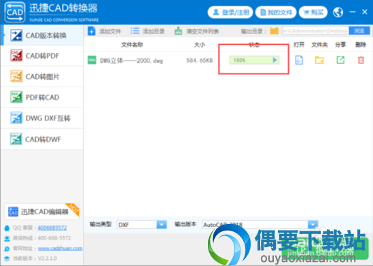The width and height of the screenshot is (373, 266).
Task: Click the play arrow in the progress bar
Action: click(x=274, y=60)
